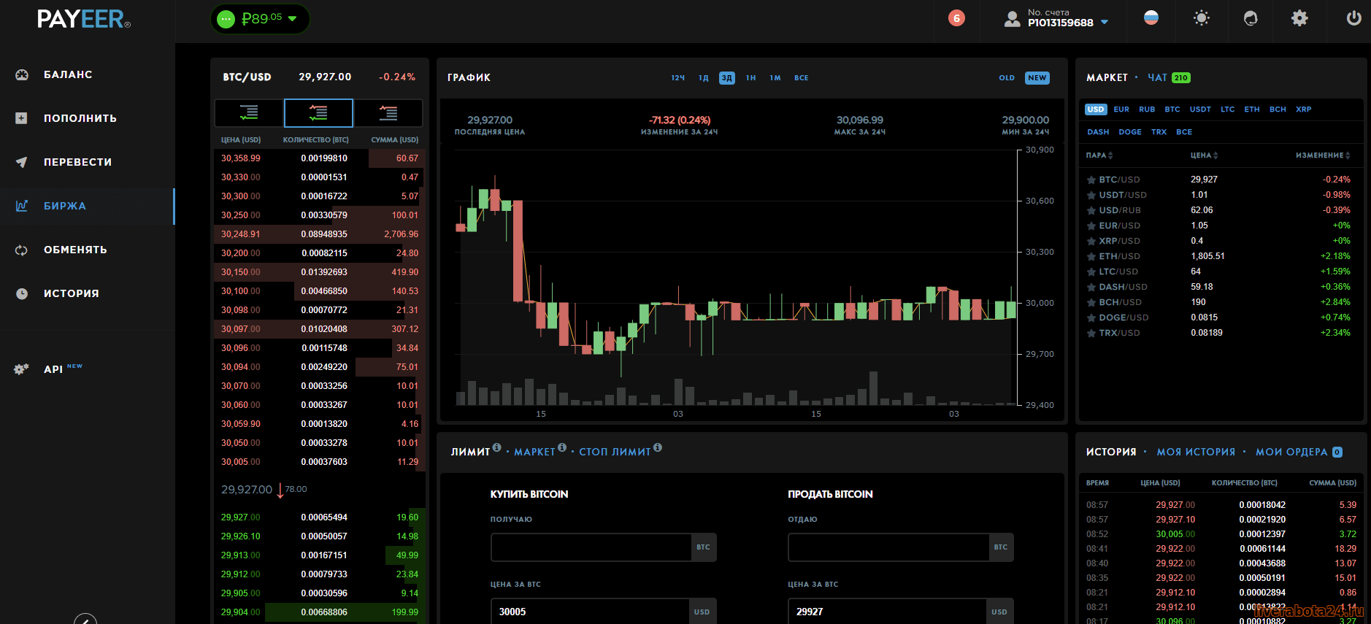The width and height of the screenshot is (1371, 624).
Task: Select the EUR market currency filter
Action: tap(1121, 109)
